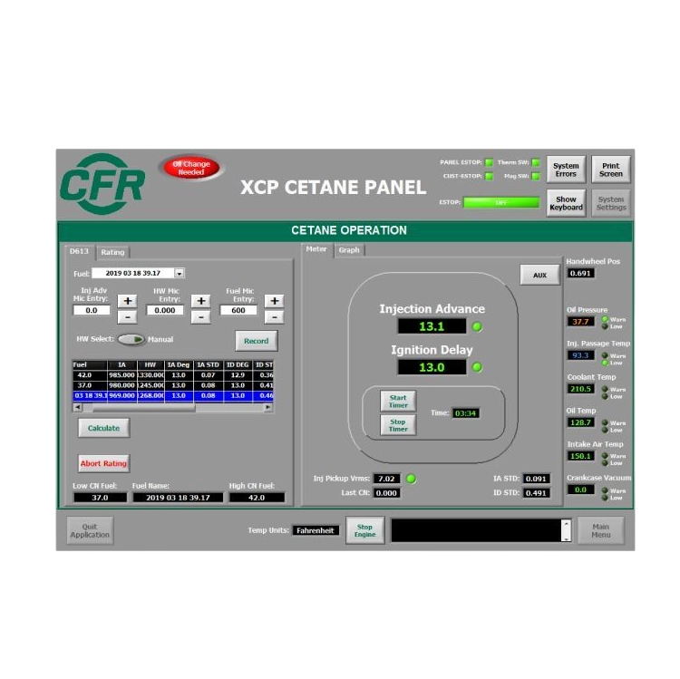Click the Handwheel Pos value 0.691
The width and height of the screenshot is (680, 679).
pos(580,273)
